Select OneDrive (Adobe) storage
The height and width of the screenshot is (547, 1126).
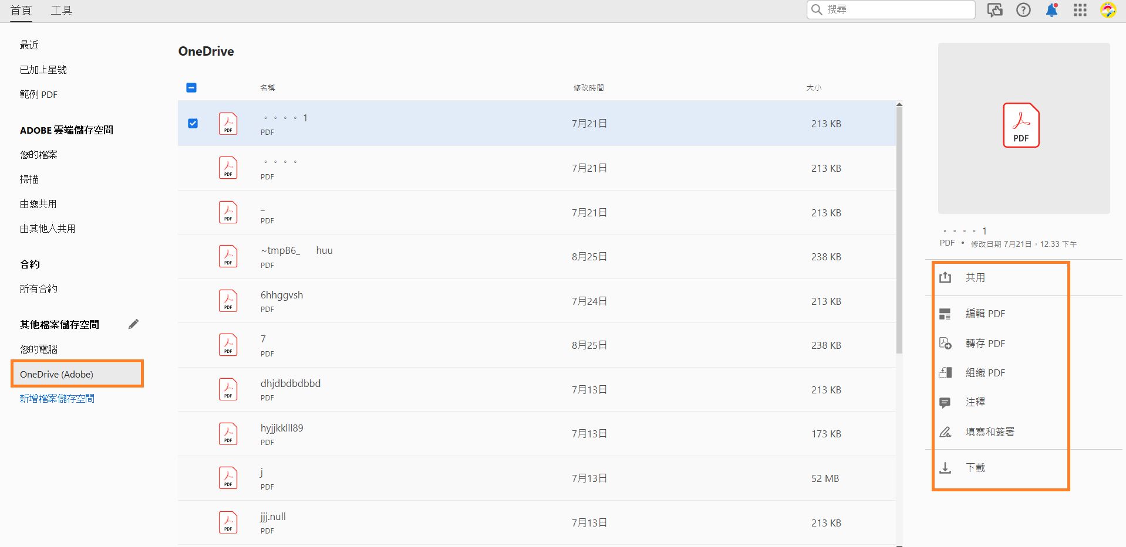coord(77,374)
